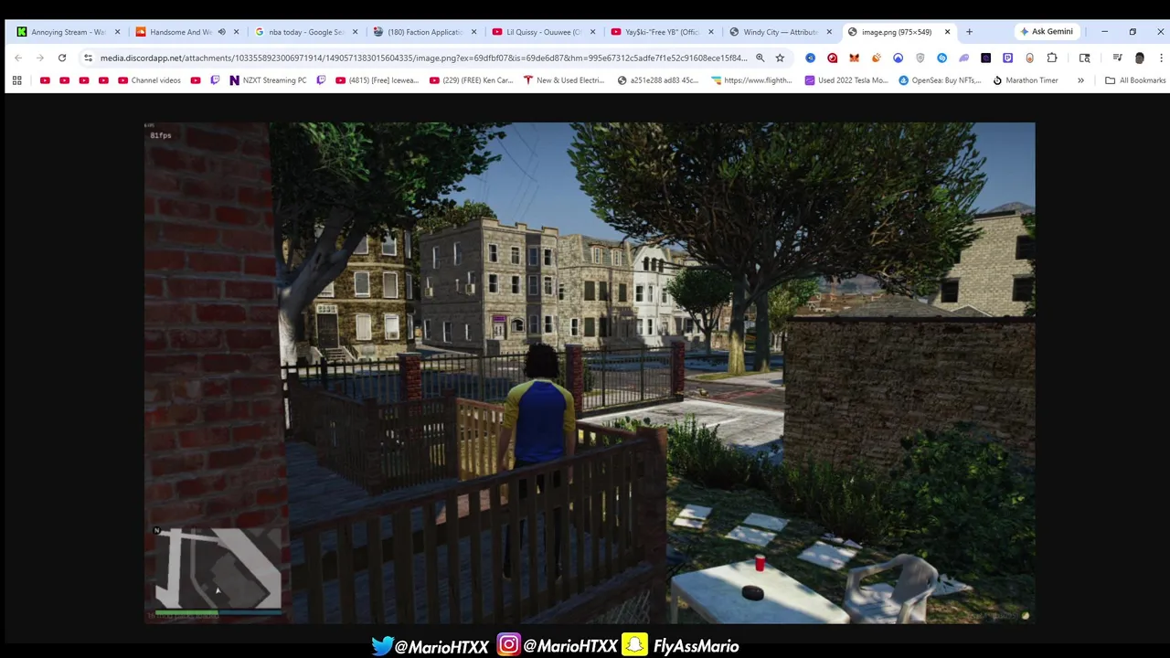Open the Marathon Timer bookmark
1170x658 pixels.
pos(1026,80)
